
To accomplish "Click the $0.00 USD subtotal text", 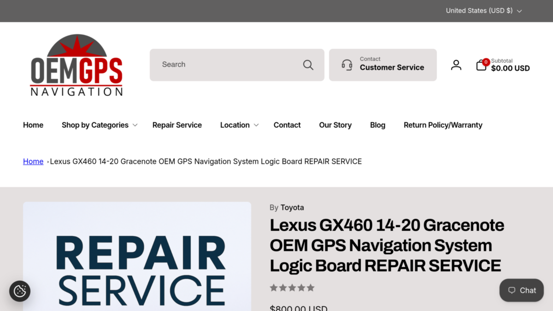I will 511,68.
